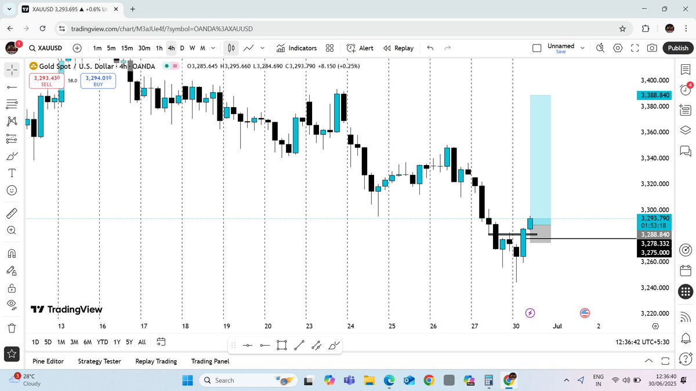Screen dimensions: 696x391
Task: Open indicator templates grid icon
Action: [x=329, y=48]
